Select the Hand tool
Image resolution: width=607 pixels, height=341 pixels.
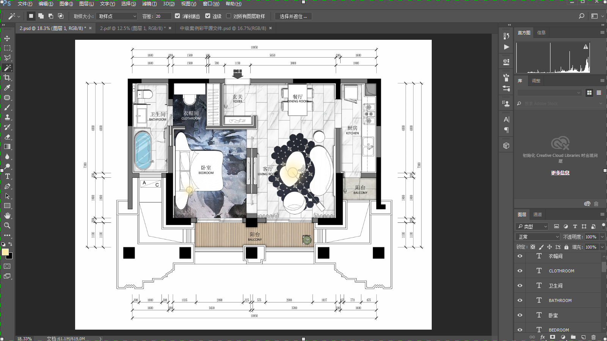tap(7, 216)
